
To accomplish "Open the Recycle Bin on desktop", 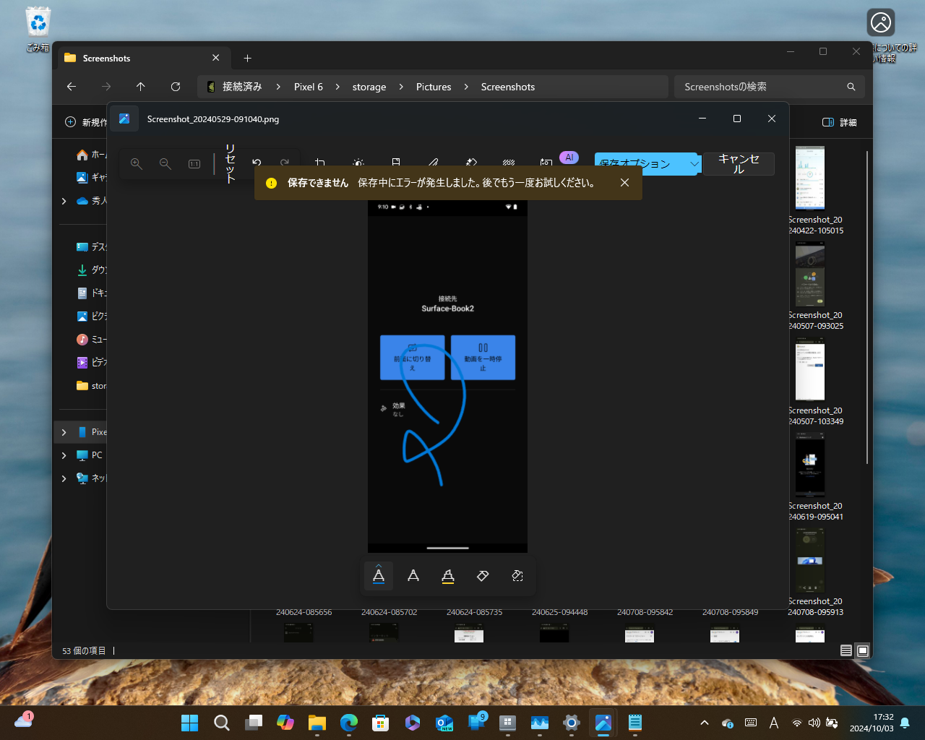I will click(x=38, y=29).
